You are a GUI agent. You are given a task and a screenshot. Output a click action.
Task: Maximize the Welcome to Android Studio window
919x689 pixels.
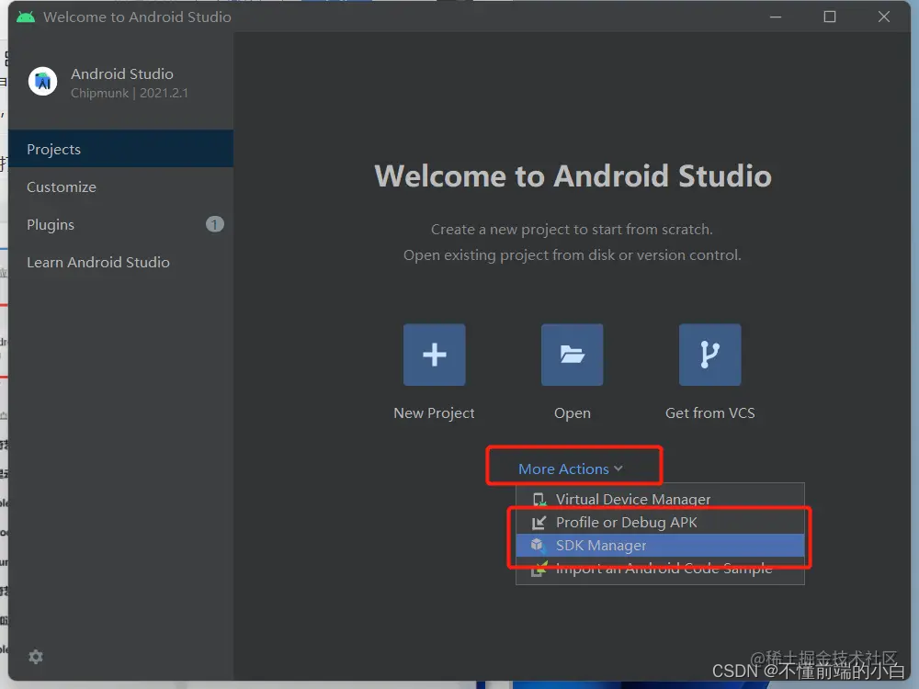pyautogui.click(x=829, y=17)
